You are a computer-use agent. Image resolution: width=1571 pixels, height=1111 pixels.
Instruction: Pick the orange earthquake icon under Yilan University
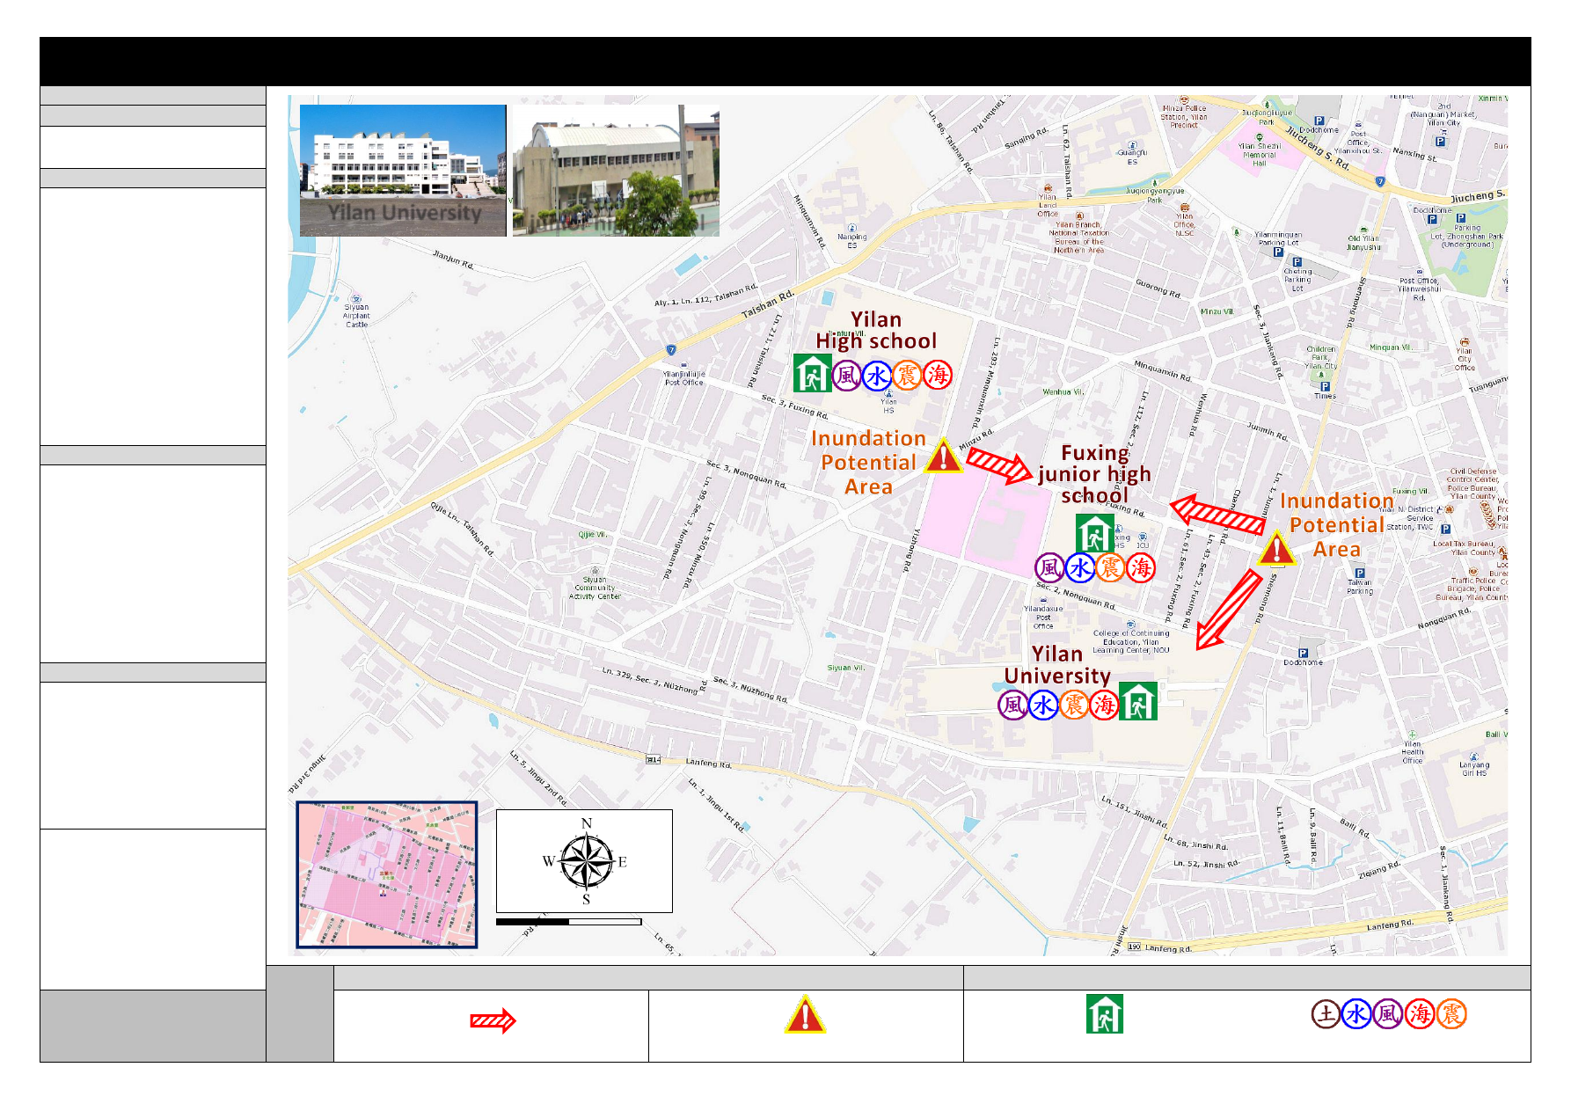click(x=1074, y=705)
